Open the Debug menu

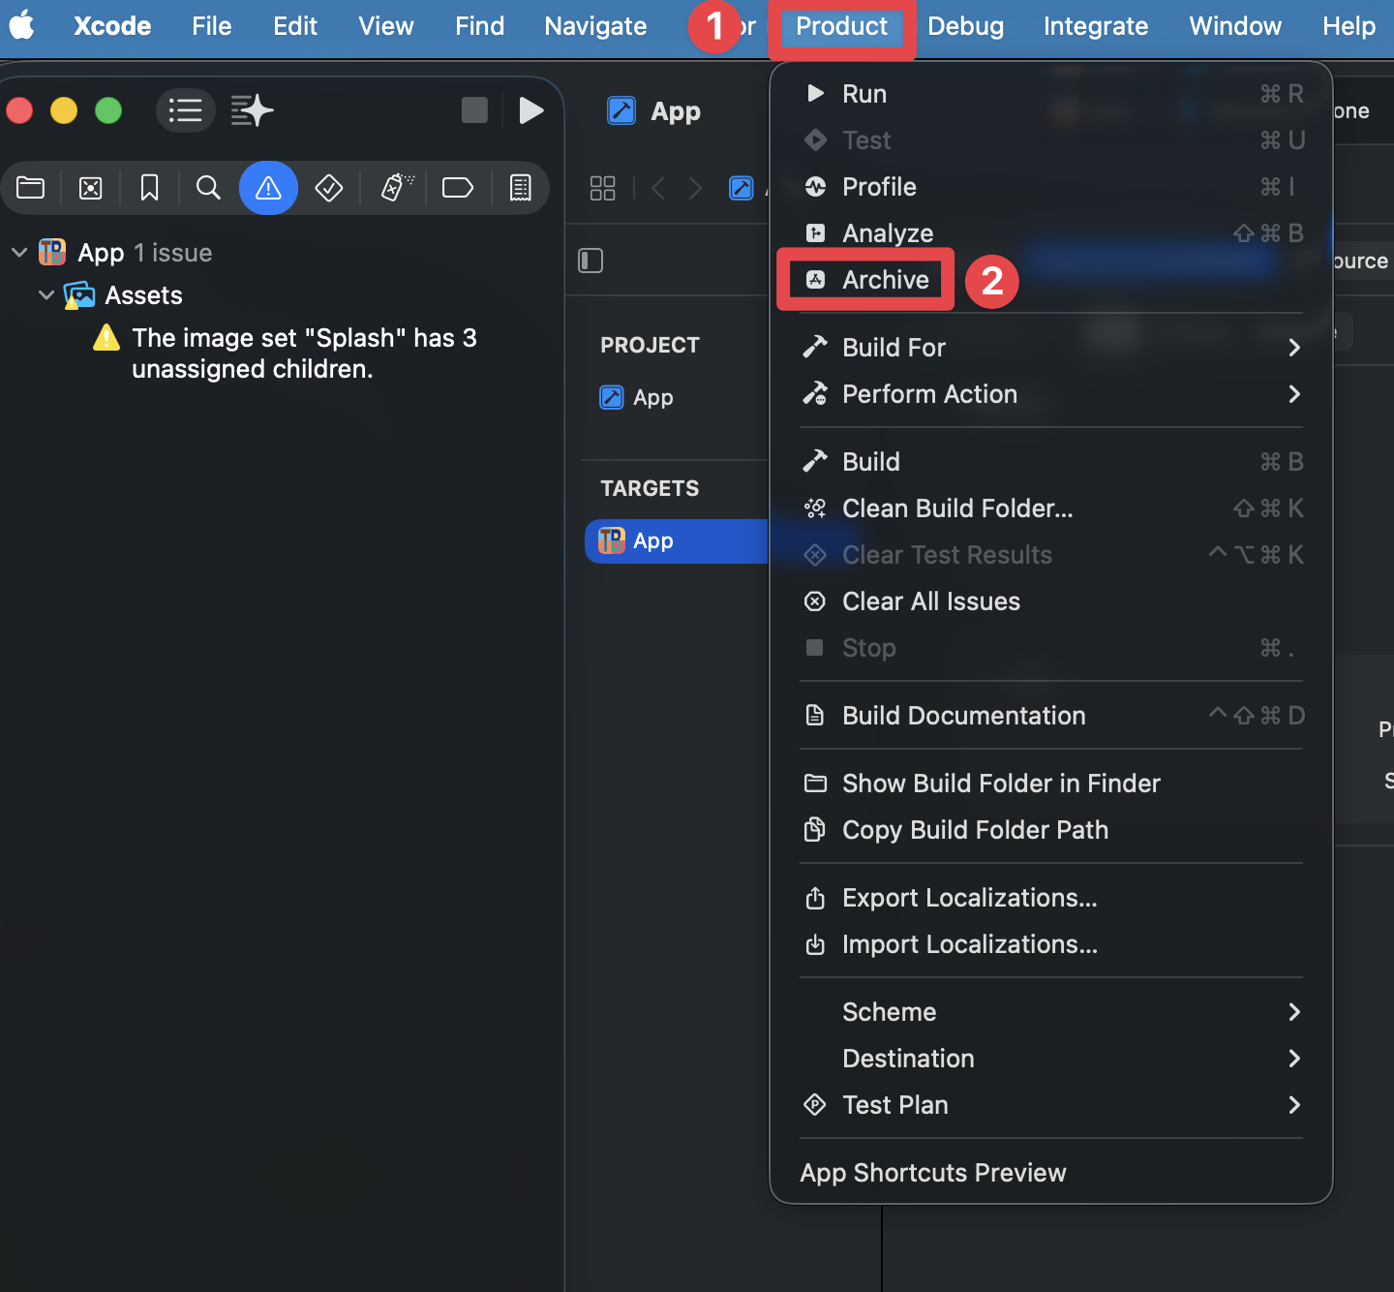[x=965, y=26]
